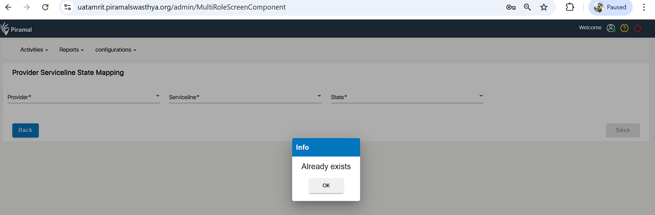Click the Piramal logo
This screenshot has height=215, width=655.
tap(16, 29)
